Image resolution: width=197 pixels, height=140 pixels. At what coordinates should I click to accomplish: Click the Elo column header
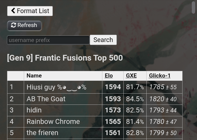(x=109, y=76)
